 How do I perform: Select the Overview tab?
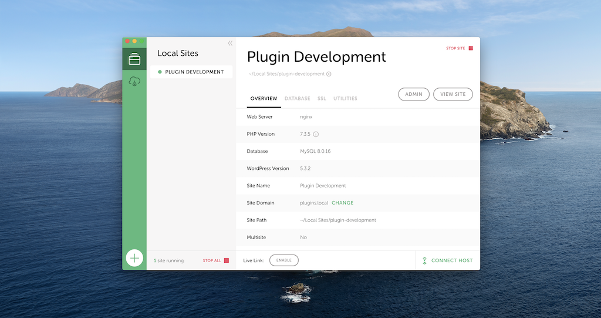(264, 99)
